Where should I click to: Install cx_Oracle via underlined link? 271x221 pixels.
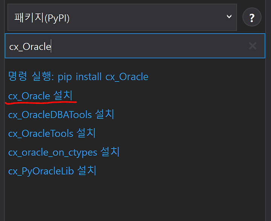point(40,96)
